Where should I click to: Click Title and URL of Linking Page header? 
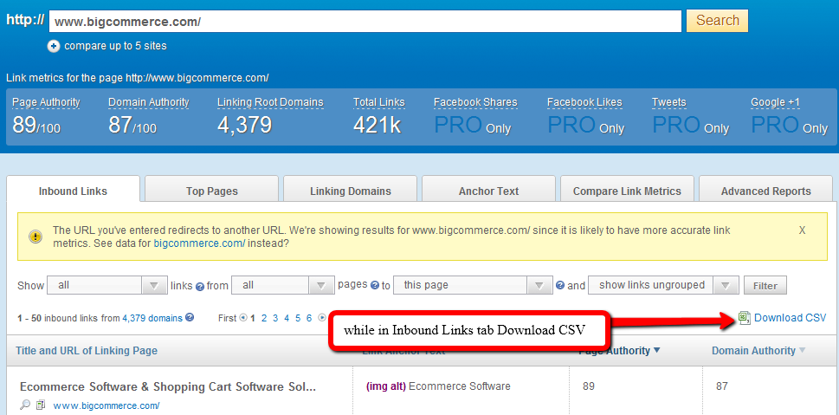click(x=87, y=351)
